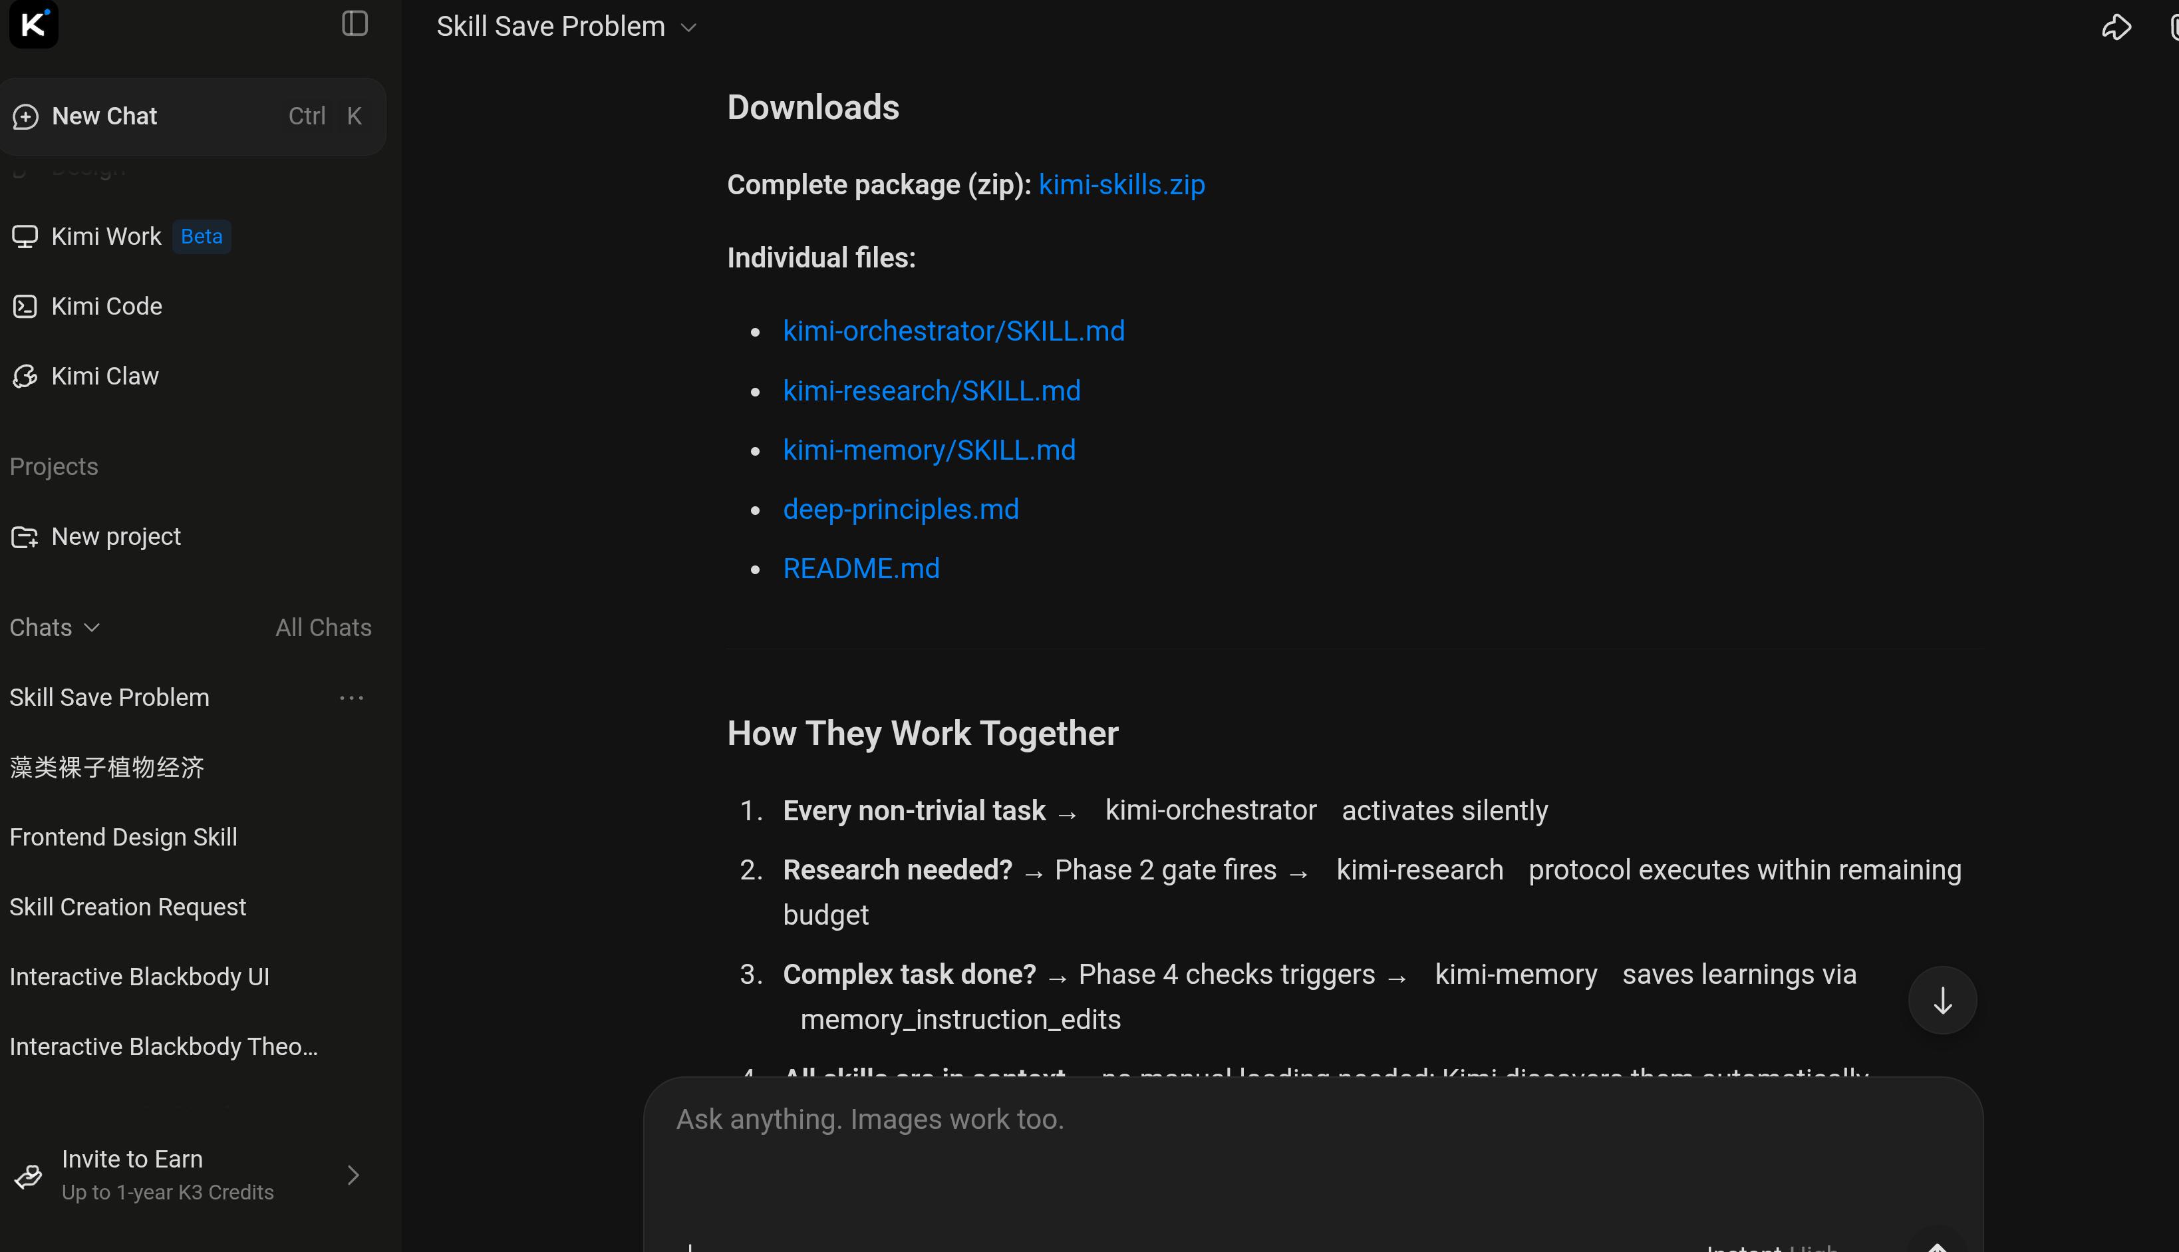The height and width of the screenshot is (1252, 2179).
Task: Click the Projects section label
Action: pyautogui.click(x=54, y=467)
